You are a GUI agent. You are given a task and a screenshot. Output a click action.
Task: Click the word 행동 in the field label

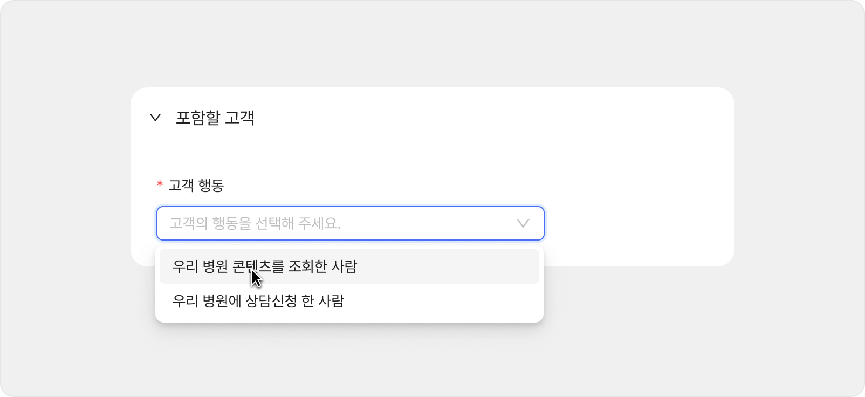(211, 186)
